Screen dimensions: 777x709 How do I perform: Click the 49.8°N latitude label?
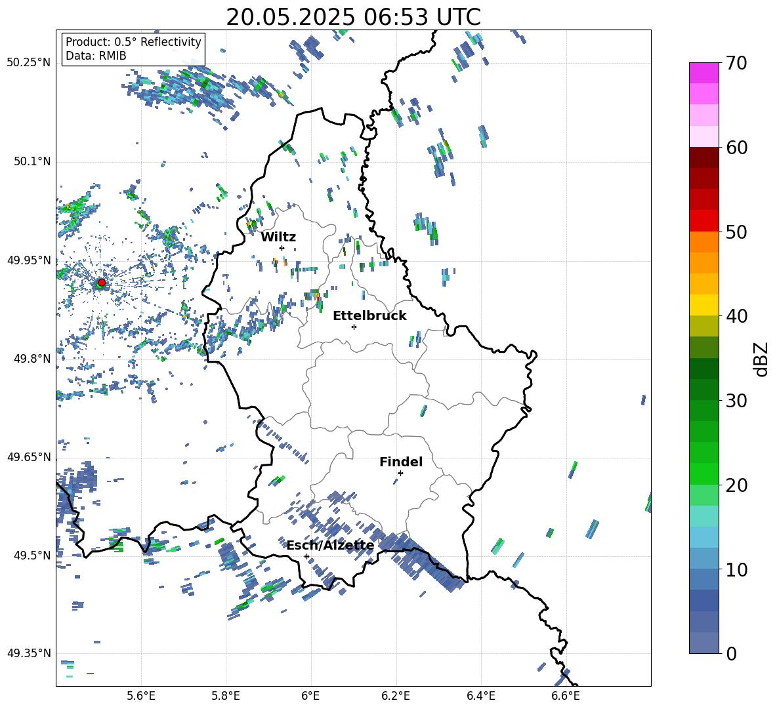[32, 358]
